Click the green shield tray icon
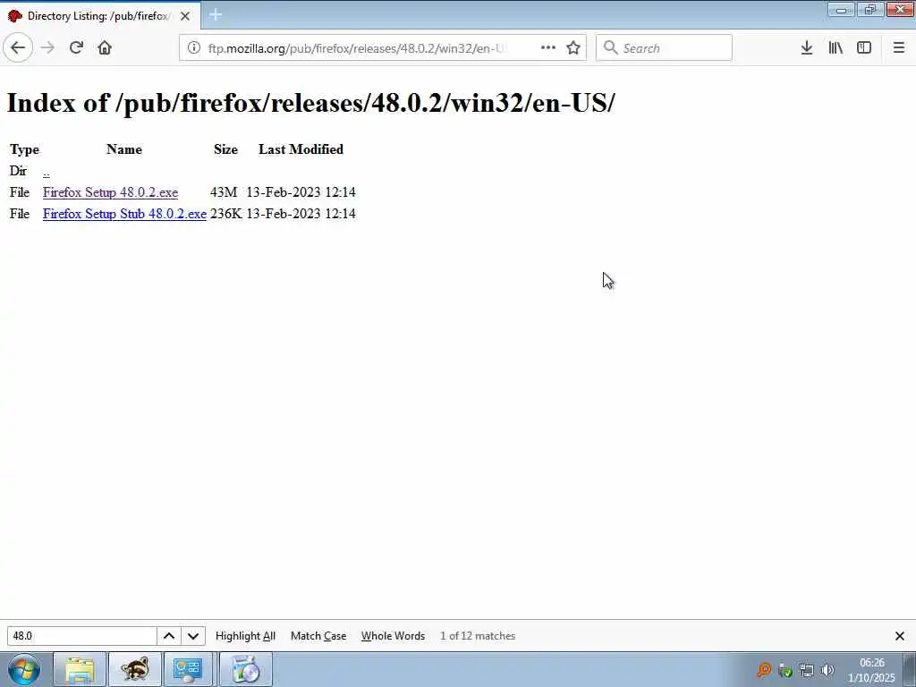The height and width of the screenshot is (687, 916). coord(785,670)
